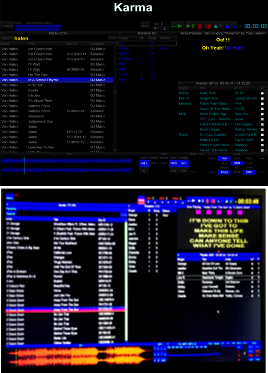Open the Menu button at top left
This screenshot has width=268, height=373.
click(x=7, y=26)
